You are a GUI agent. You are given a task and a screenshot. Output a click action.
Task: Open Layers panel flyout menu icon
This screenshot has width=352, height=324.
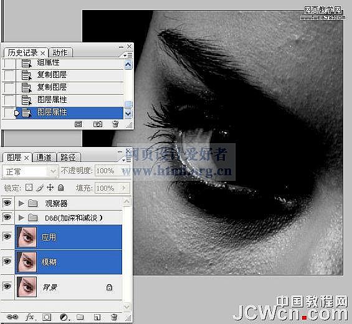tap(126, 160)
